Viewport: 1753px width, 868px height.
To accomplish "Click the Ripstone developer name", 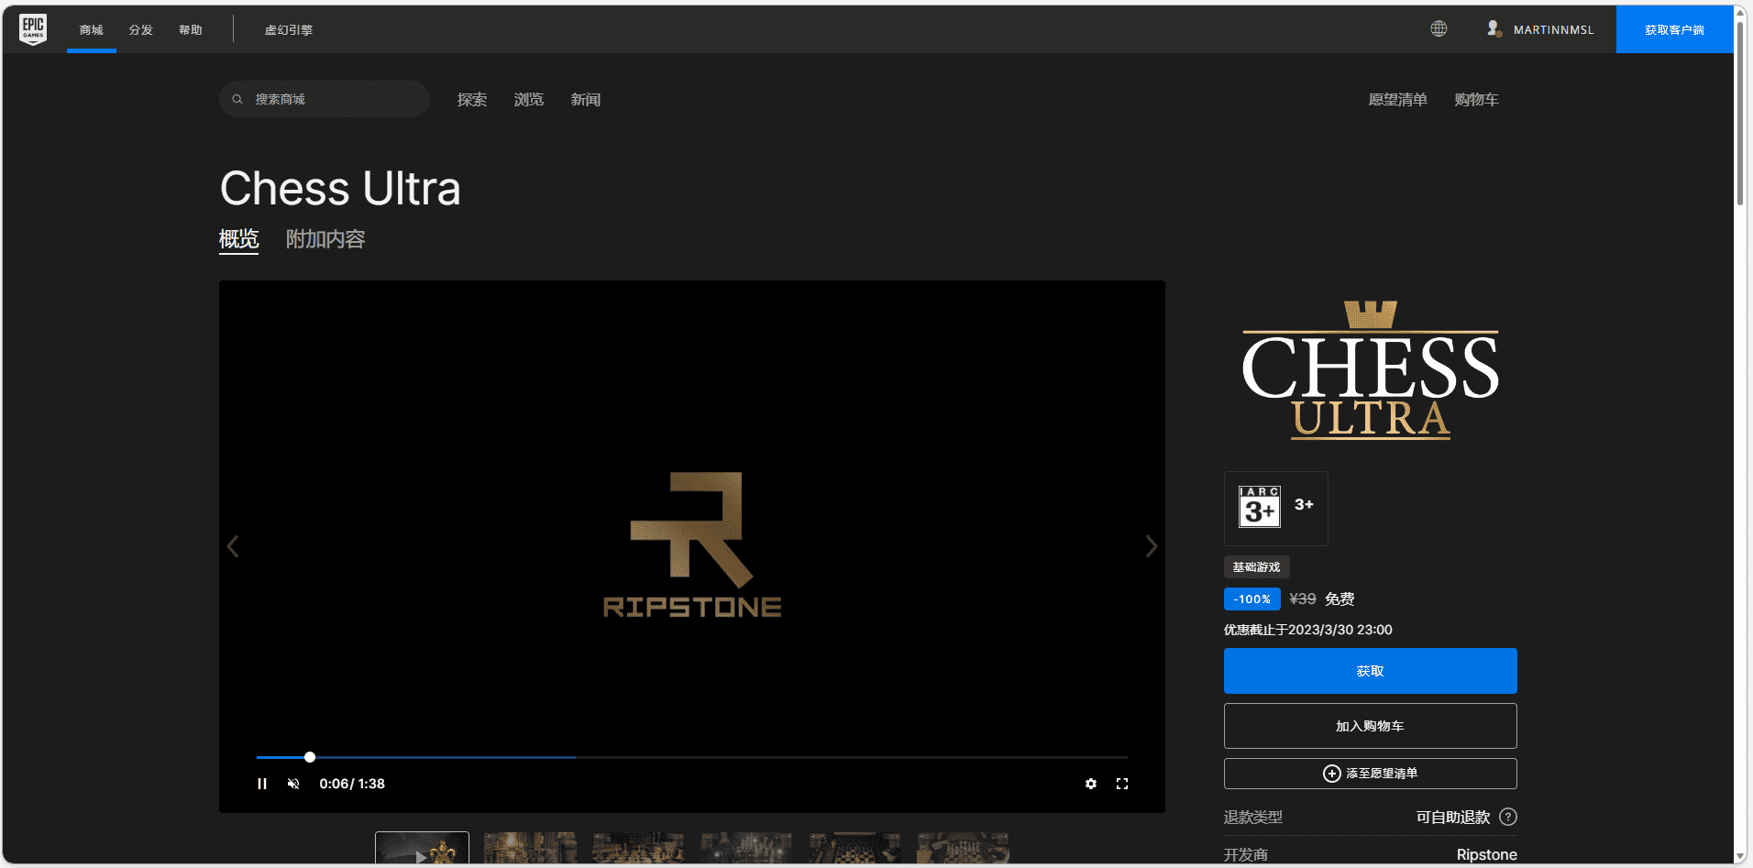I will tap(1487, 854).
